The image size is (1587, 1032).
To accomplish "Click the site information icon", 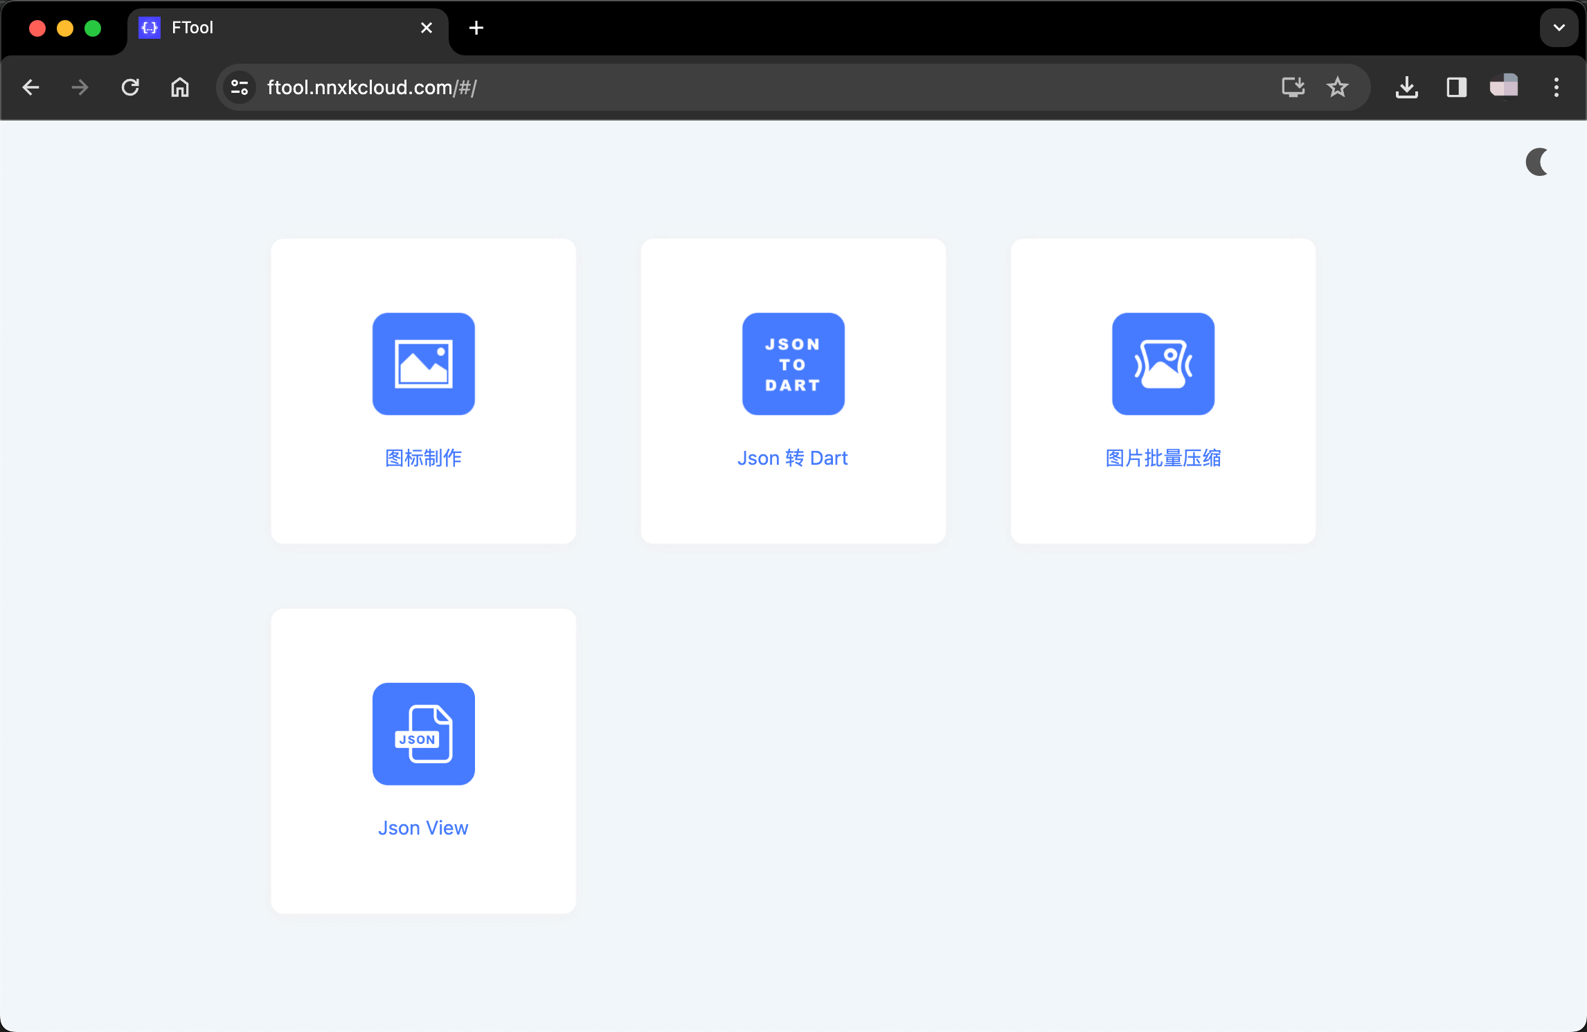I will (239, 87).
